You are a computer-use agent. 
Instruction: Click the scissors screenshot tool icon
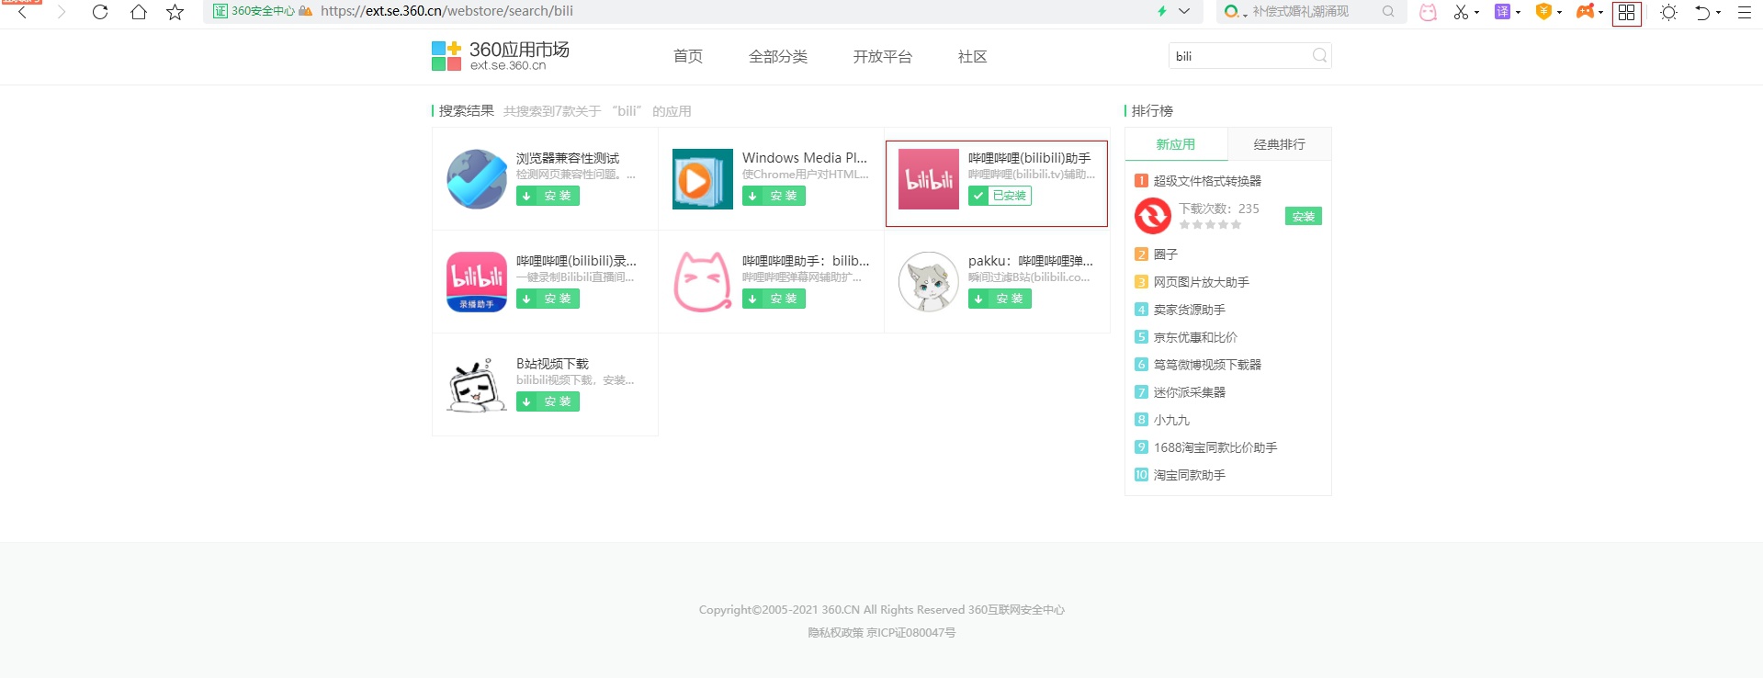(1460, 12)
